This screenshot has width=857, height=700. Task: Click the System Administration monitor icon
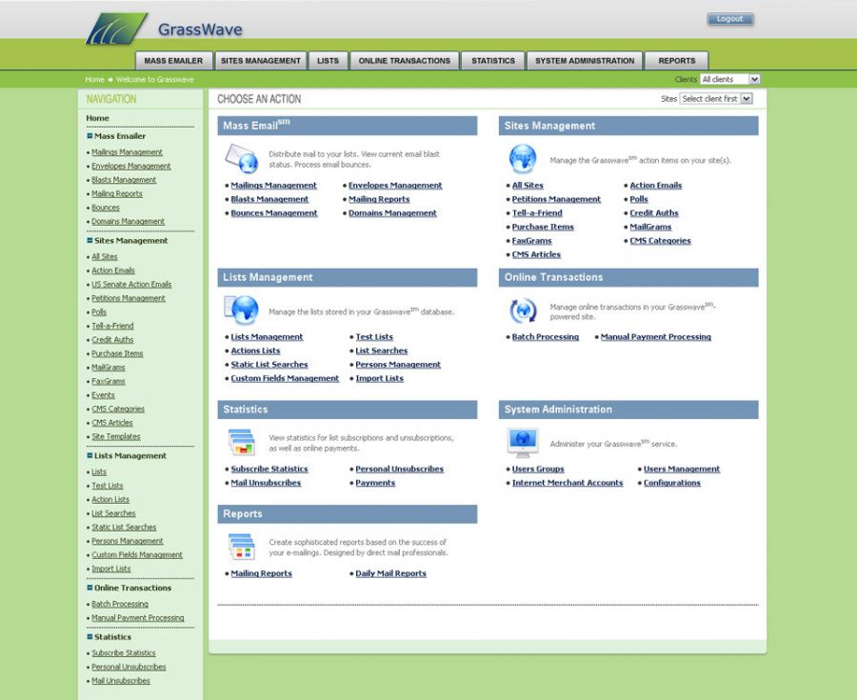point(523,443)
